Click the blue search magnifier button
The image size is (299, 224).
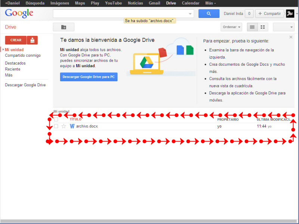tap(209, 13)
